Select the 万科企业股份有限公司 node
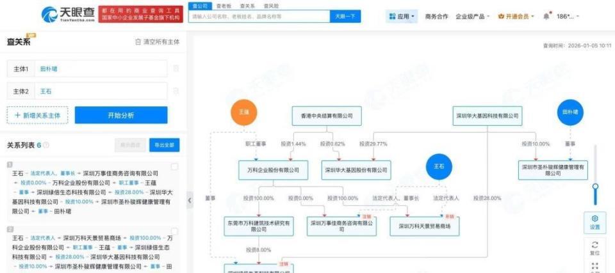 point(274,170)
